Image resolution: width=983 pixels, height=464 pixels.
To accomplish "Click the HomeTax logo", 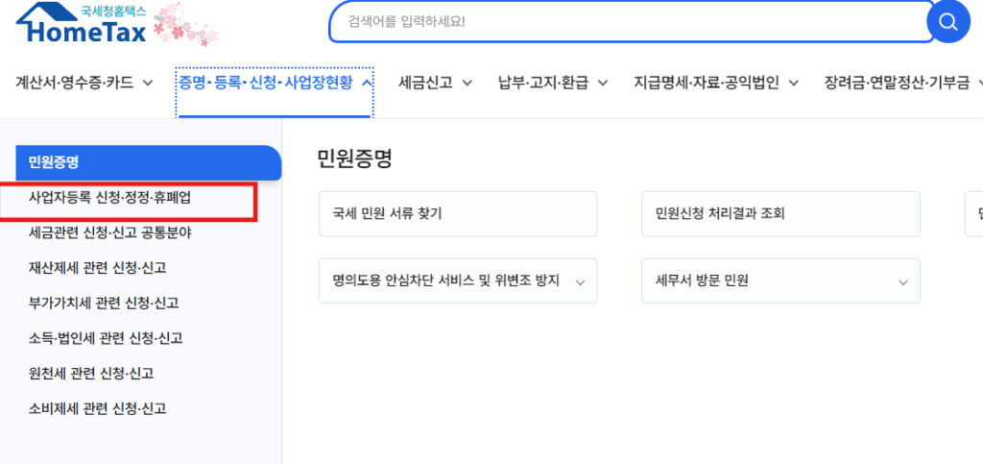I will click(82, 25).
